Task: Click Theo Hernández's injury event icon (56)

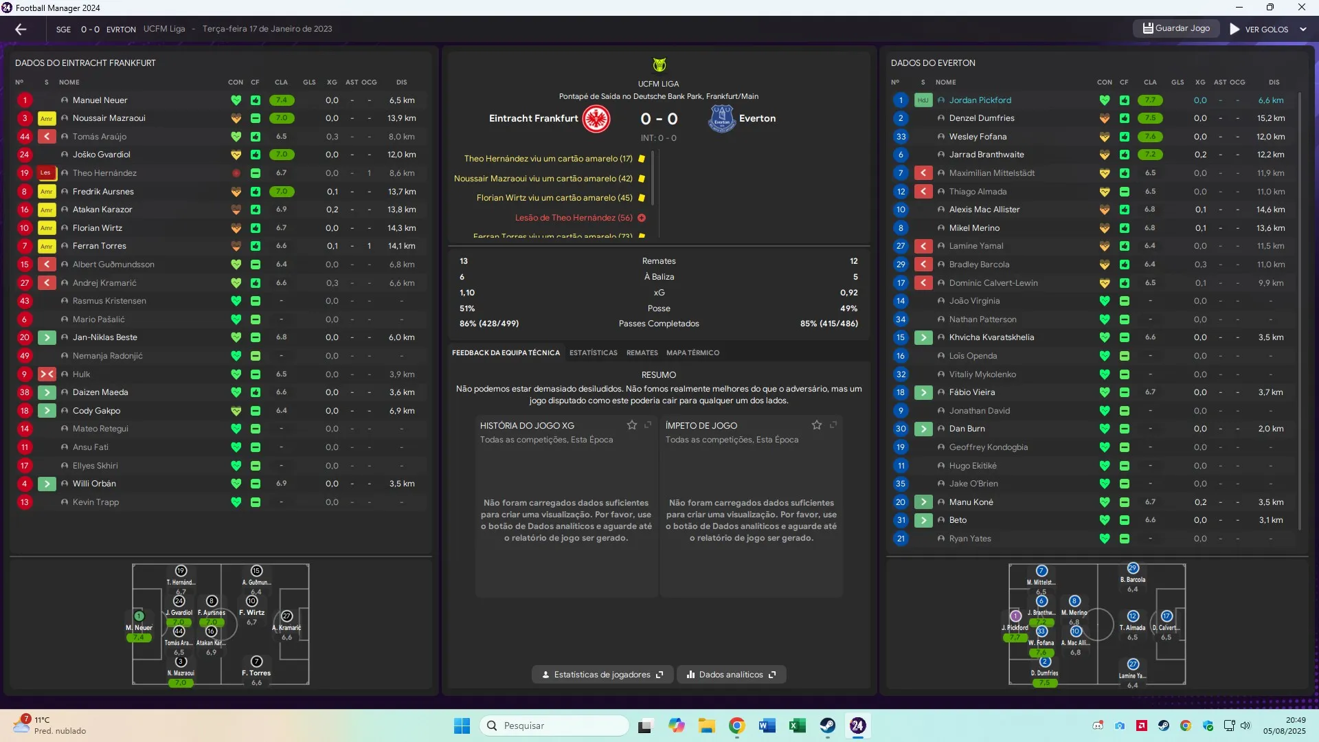Action: tap(642, 218)
